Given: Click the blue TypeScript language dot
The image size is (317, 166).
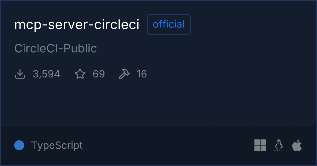Looking at the screenshot, I should 19,145.
